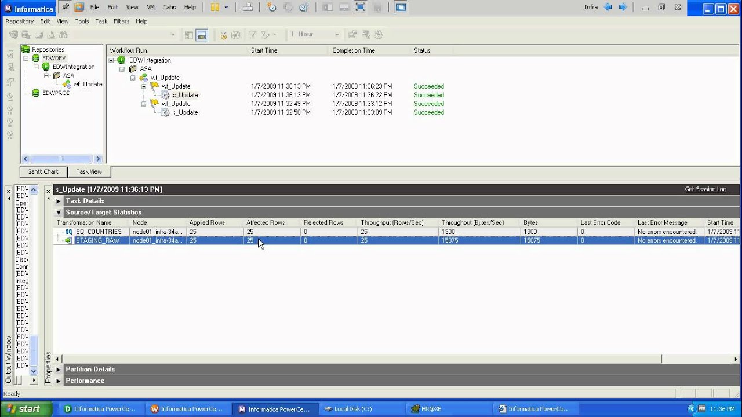Click the Status column header
This screenshot has width=742, height=417.
pos(422,51)
